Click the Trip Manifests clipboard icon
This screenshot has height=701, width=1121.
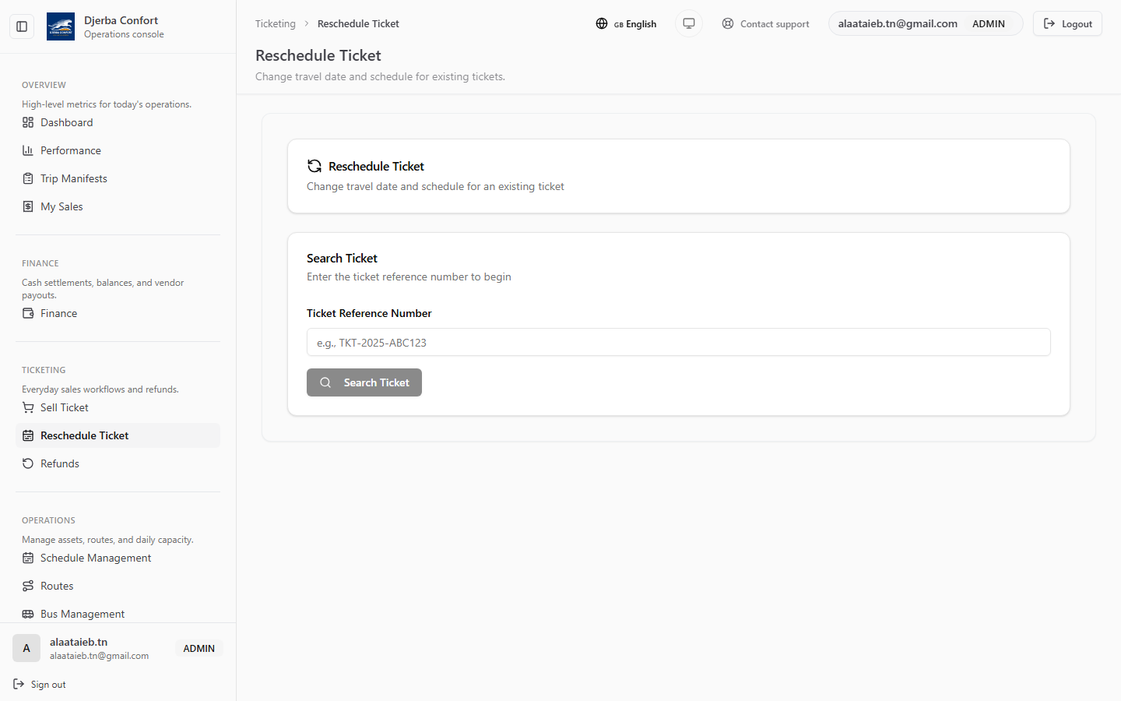coord(28,178)
